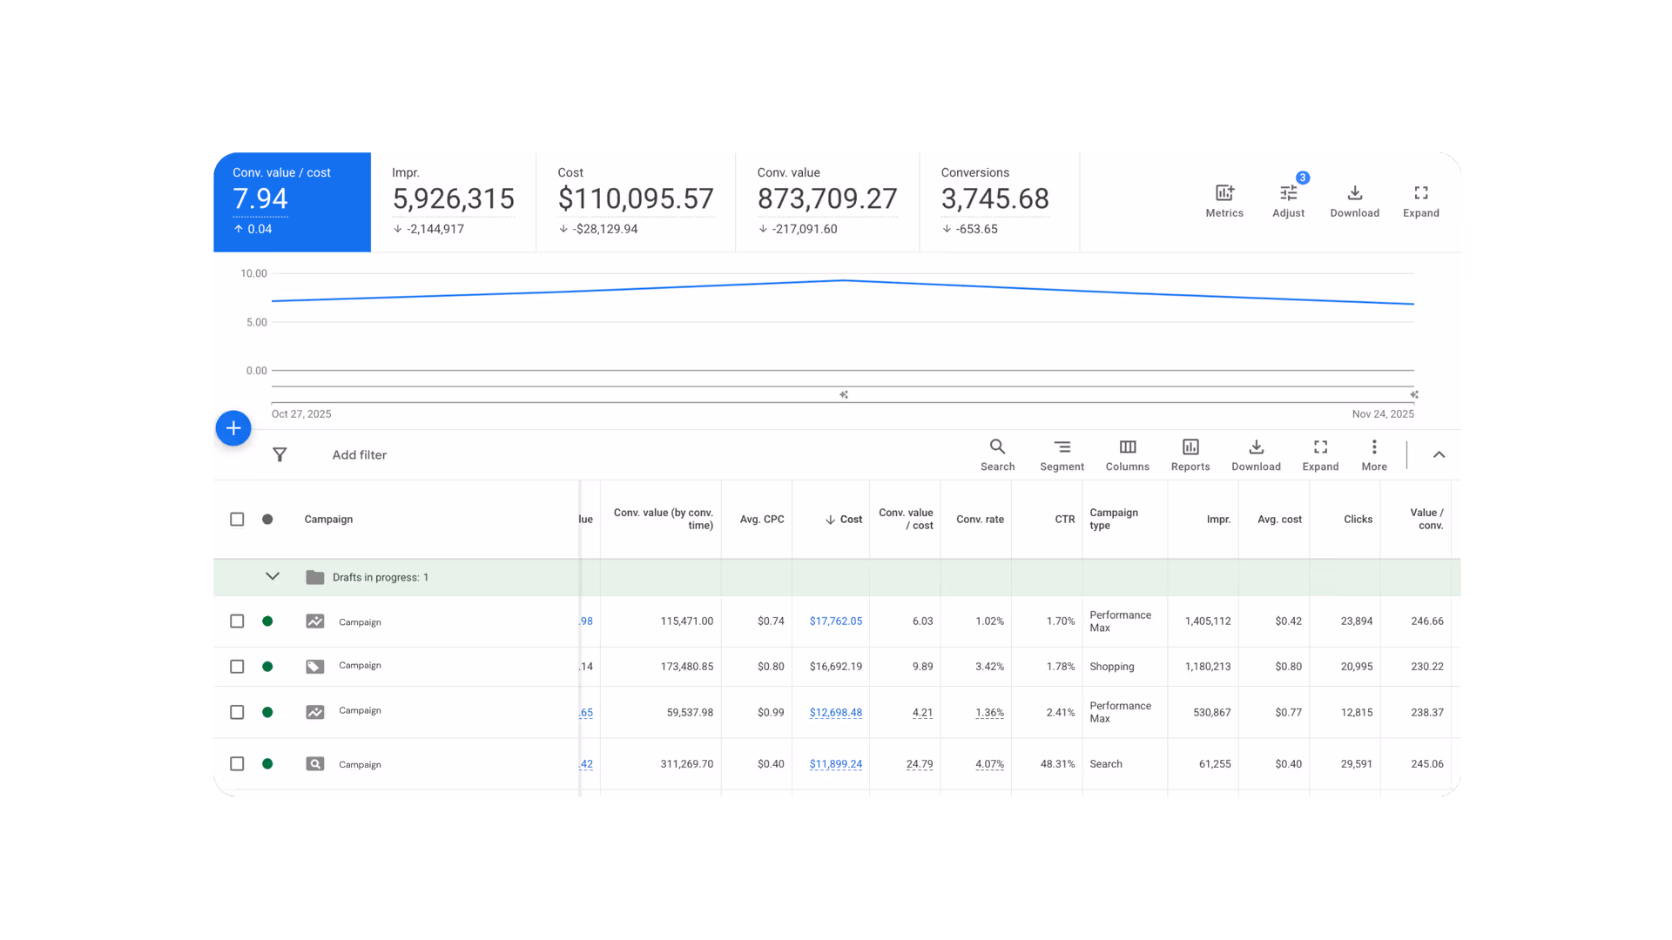Open the Segment options icon
The height and width of the screenshot is (940, 1672).
coord(1062,447)
